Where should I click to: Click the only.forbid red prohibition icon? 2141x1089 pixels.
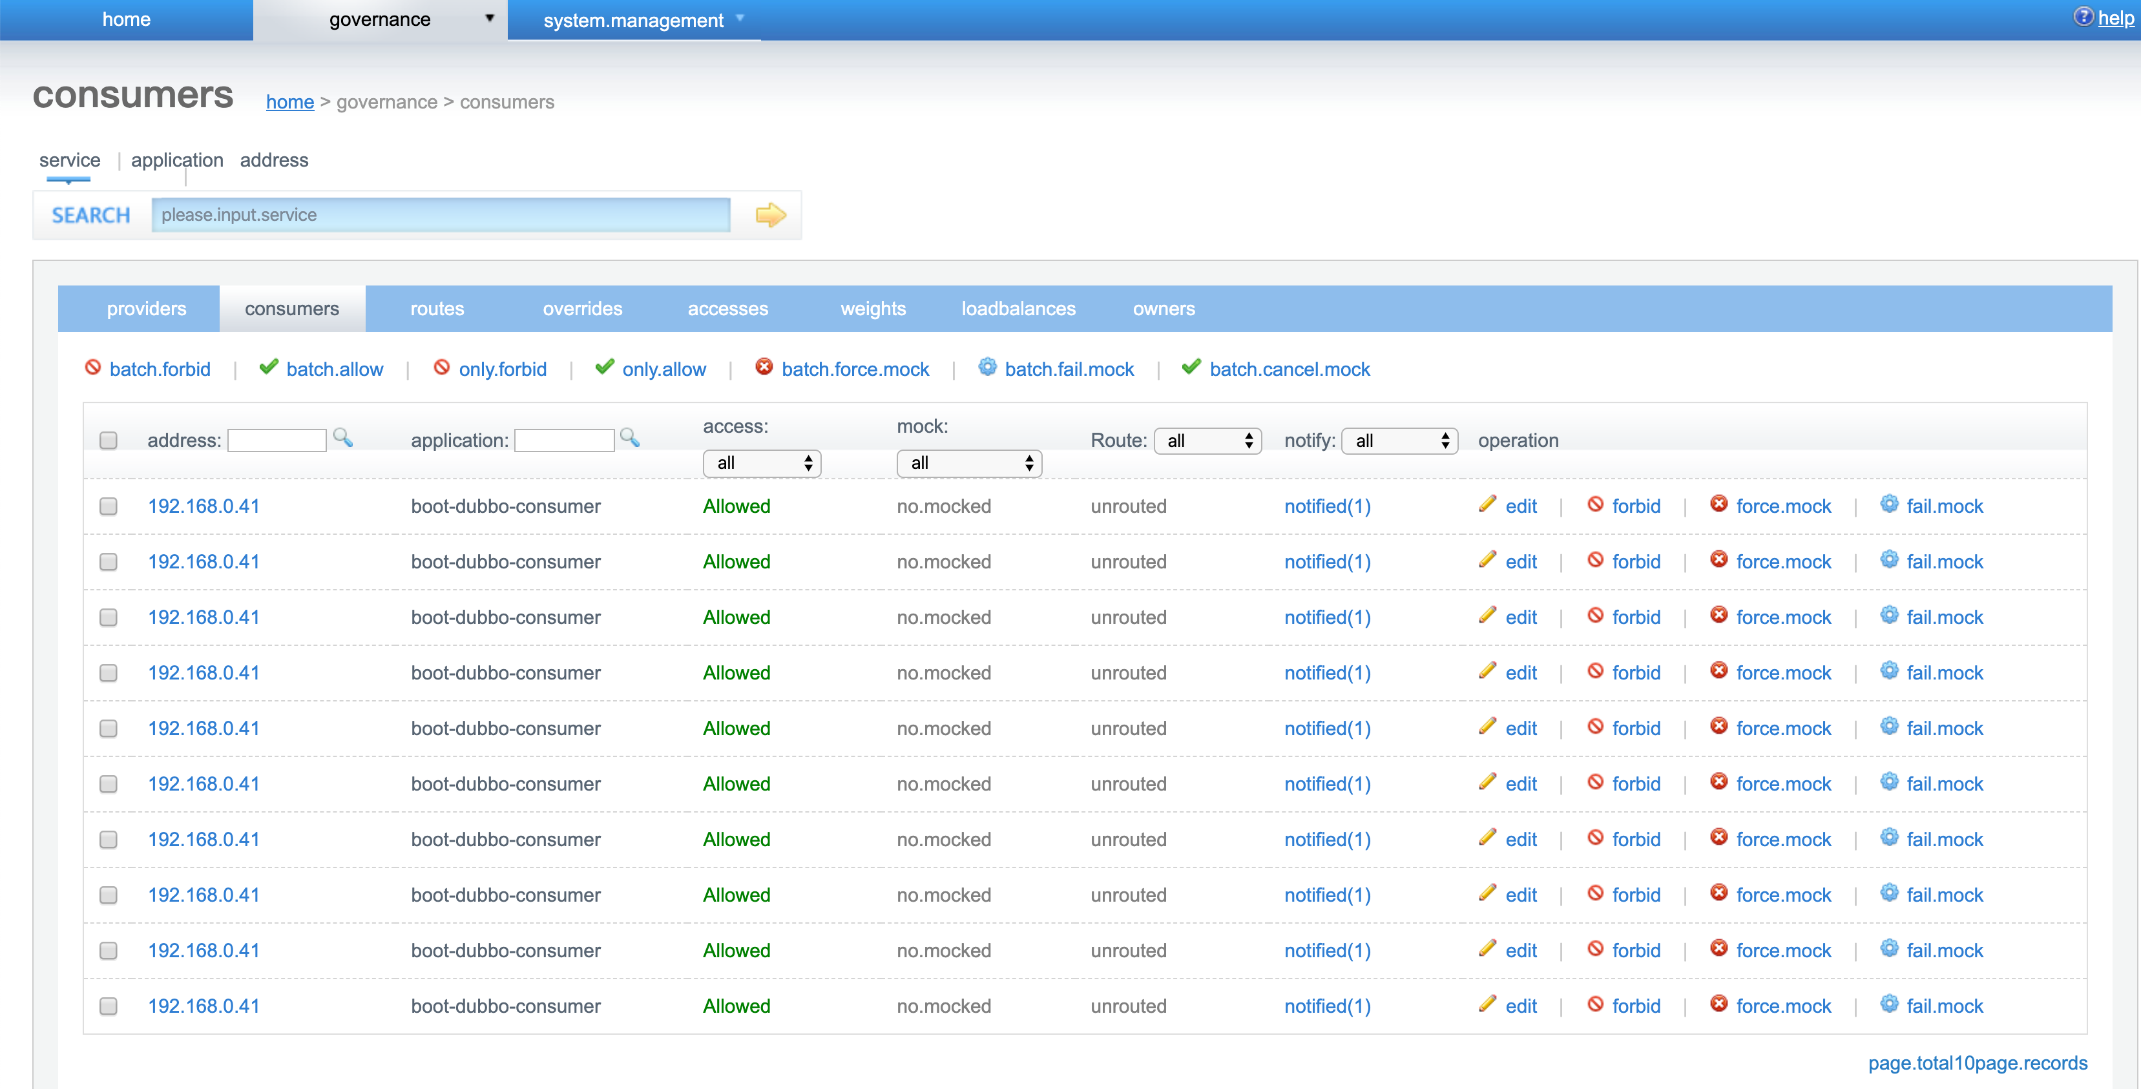(x=442, y=367)
